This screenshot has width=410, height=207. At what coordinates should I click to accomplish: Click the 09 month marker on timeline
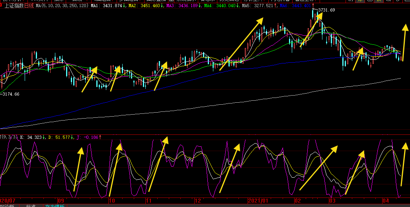tap(61, 201)
